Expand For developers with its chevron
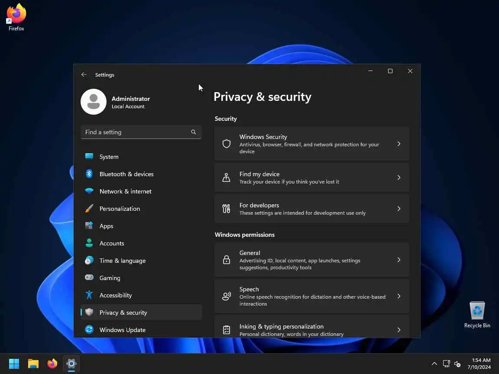This screenshot has width=499, height=374. click(399, 209)
